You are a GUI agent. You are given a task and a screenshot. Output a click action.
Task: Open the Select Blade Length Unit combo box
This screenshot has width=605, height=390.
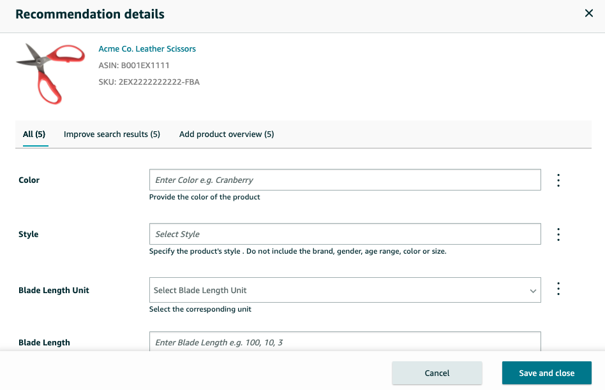[345, 290]
